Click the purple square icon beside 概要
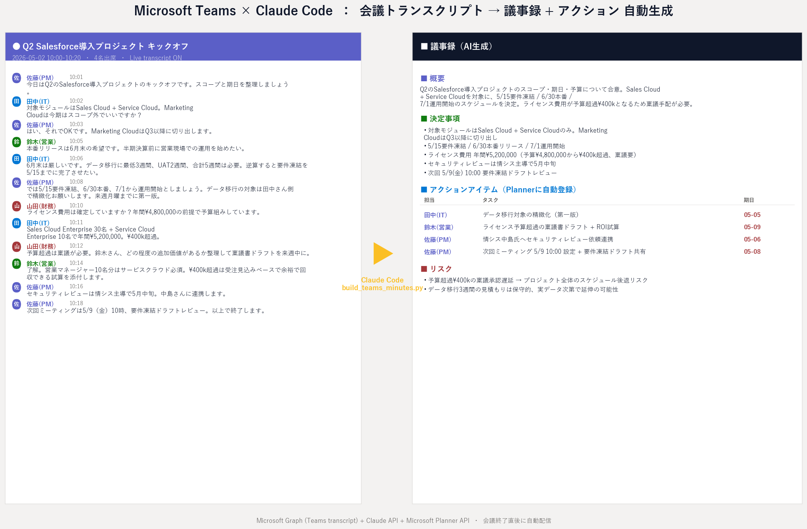The image size is (807, 529). click(x=424, y=78)
